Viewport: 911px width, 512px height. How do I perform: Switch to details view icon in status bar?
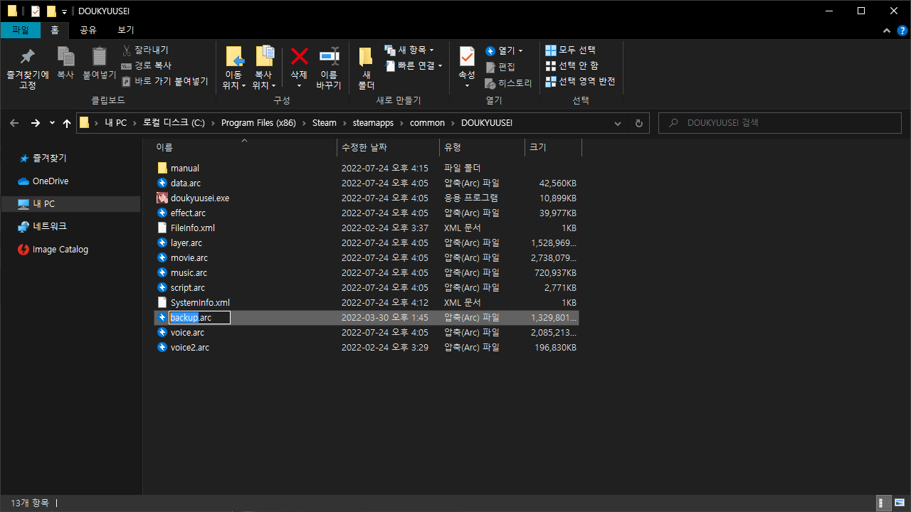click(883, 503)
